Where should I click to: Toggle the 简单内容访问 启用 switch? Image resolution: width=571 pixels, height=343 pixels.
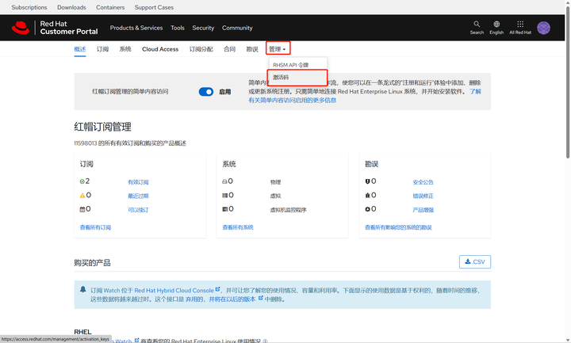pyautogui.click(x=206, y=92)
